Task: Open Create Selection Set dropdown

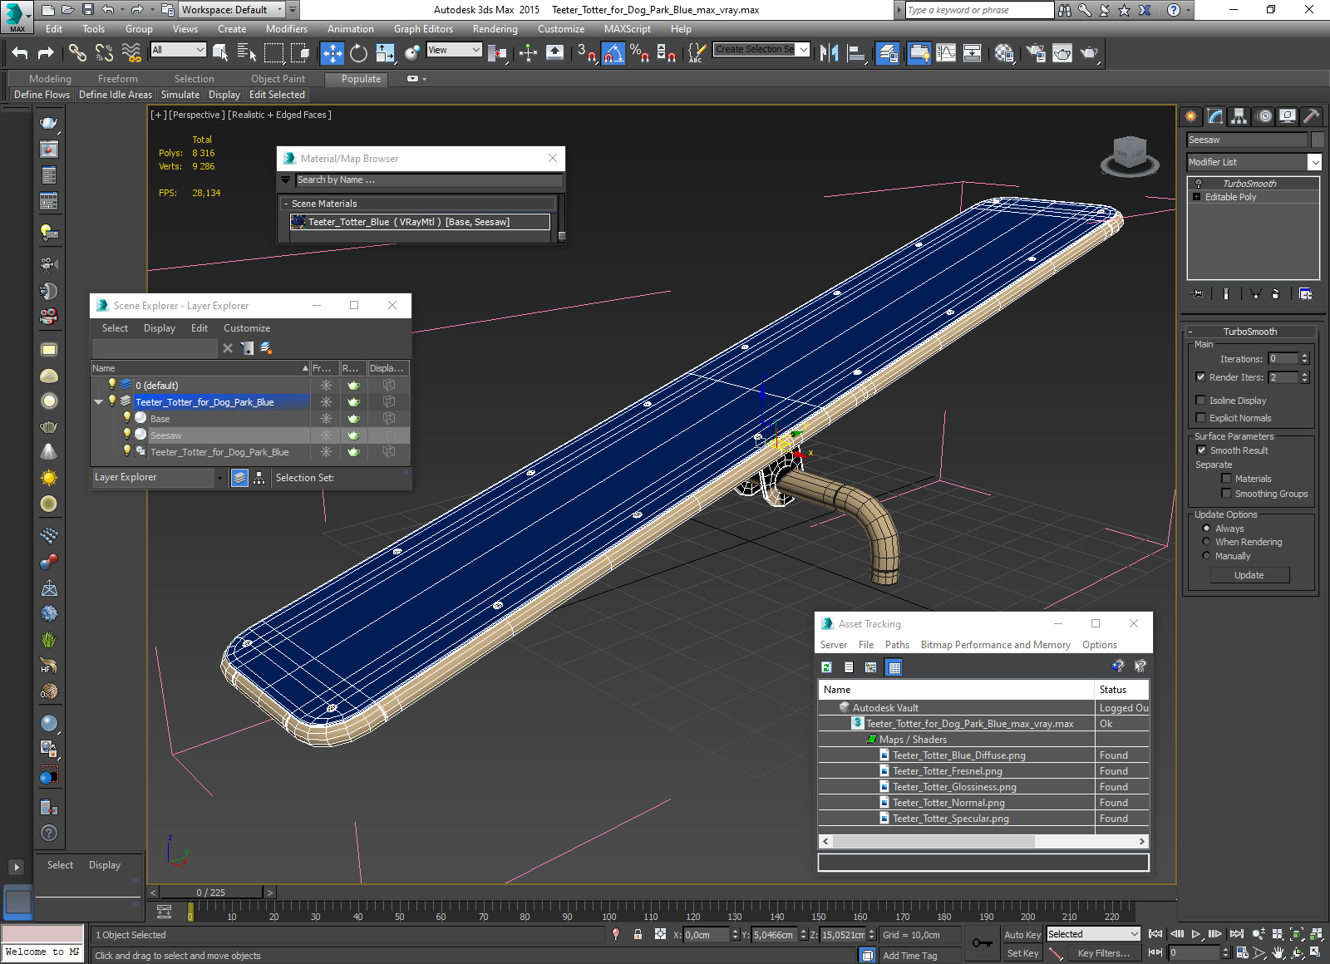Action: (804, 50)
